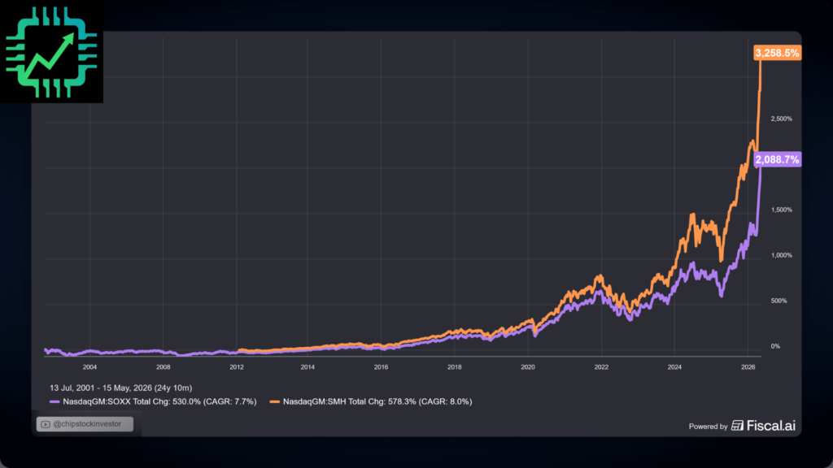Click the YouTube icon beside @chipstockinvestor
The width and height of the screenshot is (833, 468).
pos(46,424)
